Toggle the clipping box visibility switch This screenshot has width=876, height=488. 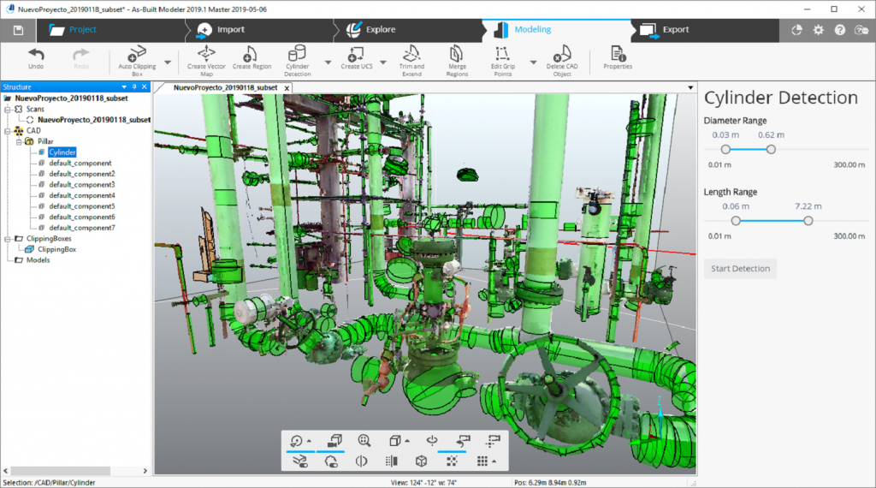click(x=300, y=461)
